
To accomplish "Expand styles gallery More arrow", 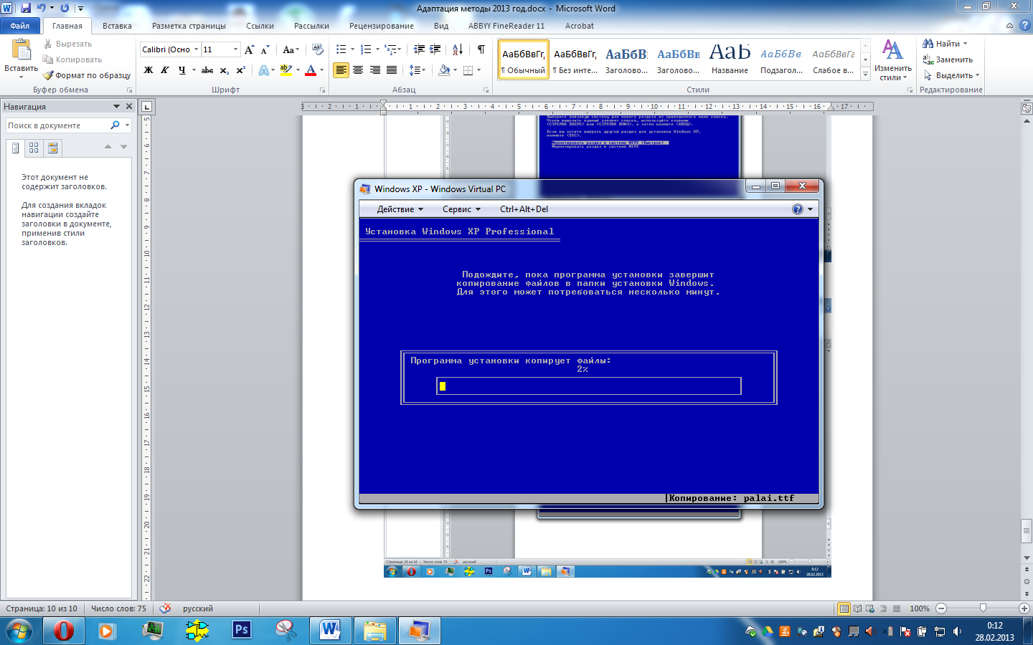I will [x=866, y=74].
